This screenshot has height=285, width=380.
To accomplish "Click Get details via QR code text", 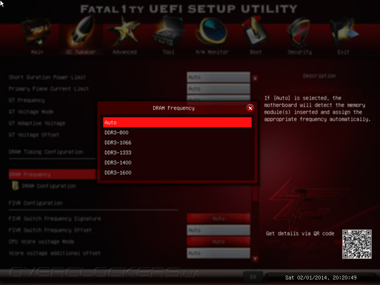I will point(300,233).
